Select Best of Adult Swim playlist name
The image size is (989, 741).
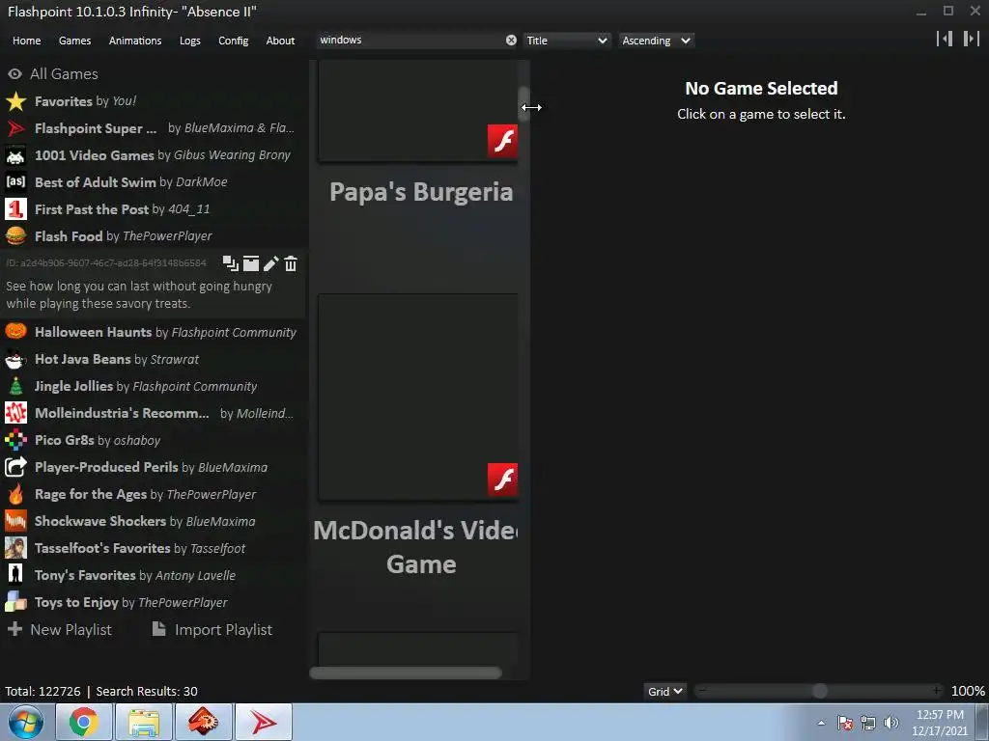click(x=96, y=182)
